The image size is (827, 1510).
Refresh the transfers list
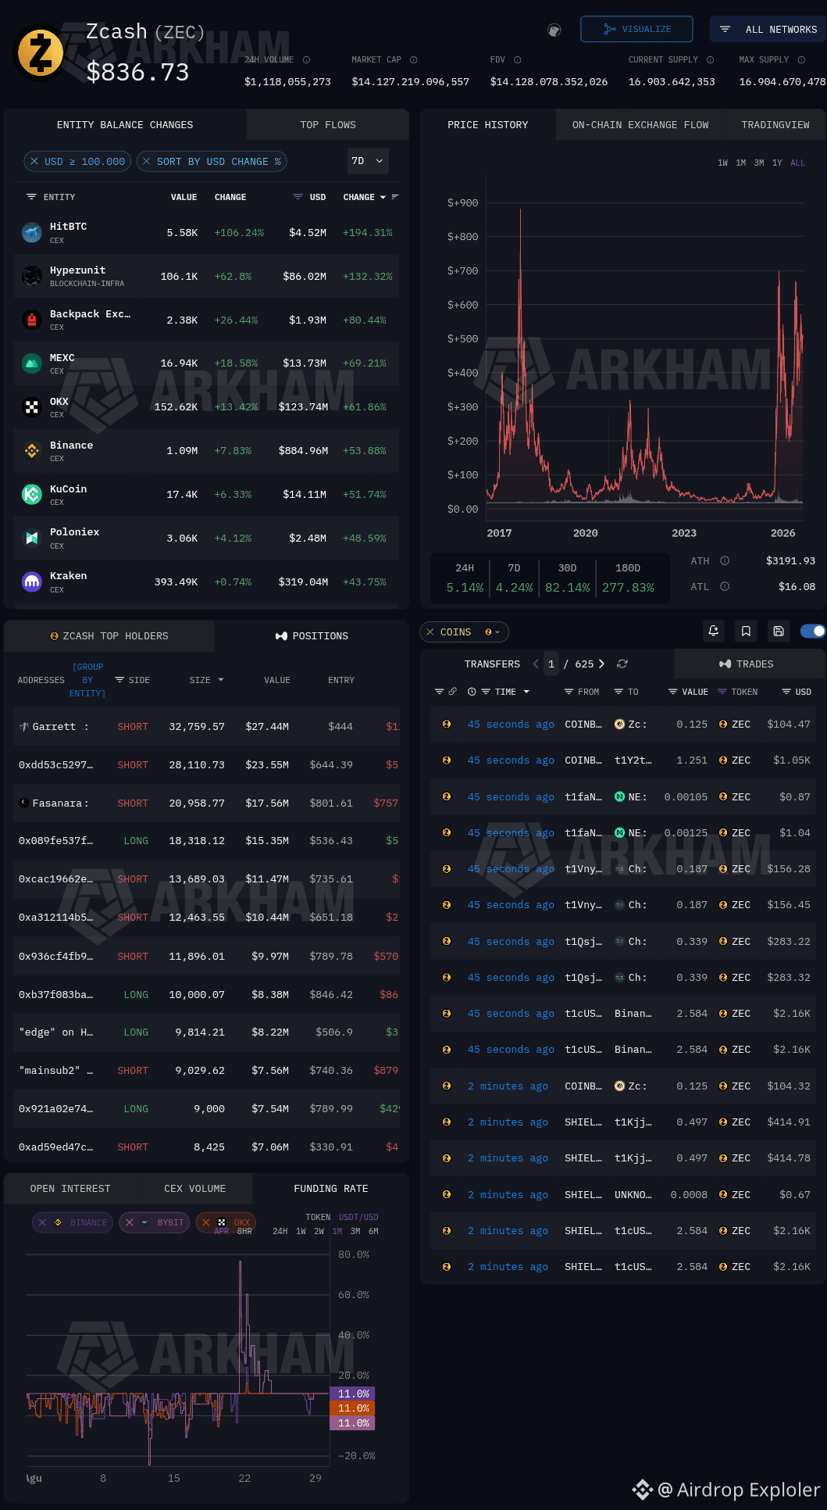point(622,664)
